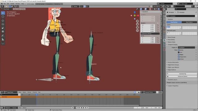Open the Render menu
This screenshot has width=198, height=111.
[x=12, y=4]
